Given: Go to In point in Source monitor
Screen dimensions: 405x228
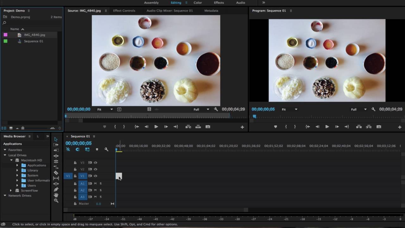Looking at the screenshot, I should (137, 127).
